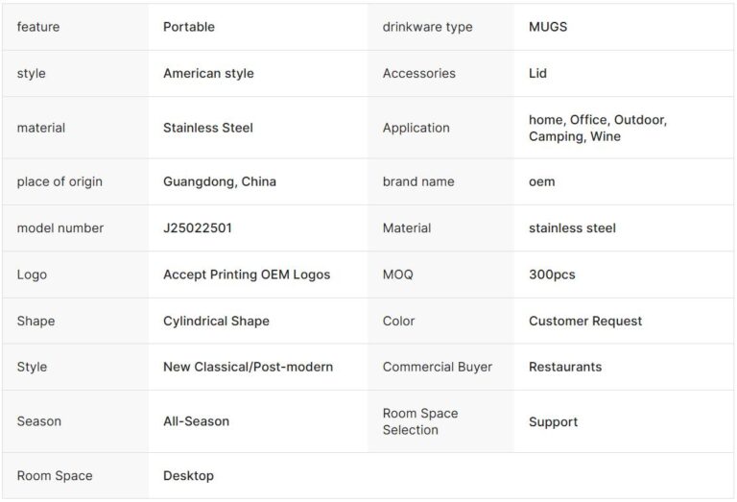This screenshot has width=737, height=502.
Task: Click 'Stainless Steel' in the material row
Action: (x=208, y=128)
